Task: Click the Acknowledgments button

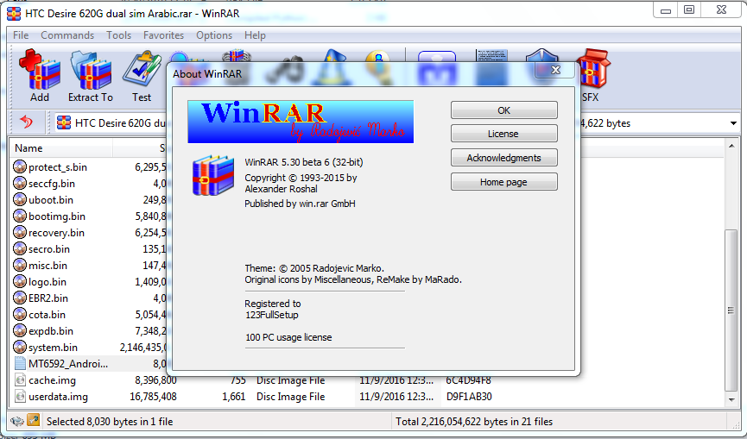Action: click(x=503, y=158)
